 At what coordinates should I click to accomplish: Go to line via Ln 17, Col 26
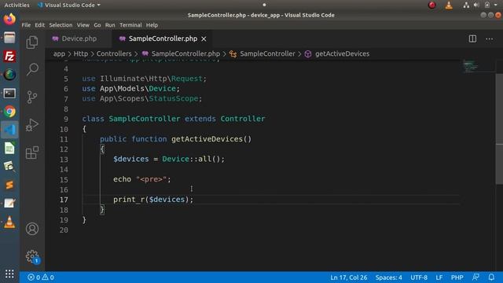tap(349, 277)
